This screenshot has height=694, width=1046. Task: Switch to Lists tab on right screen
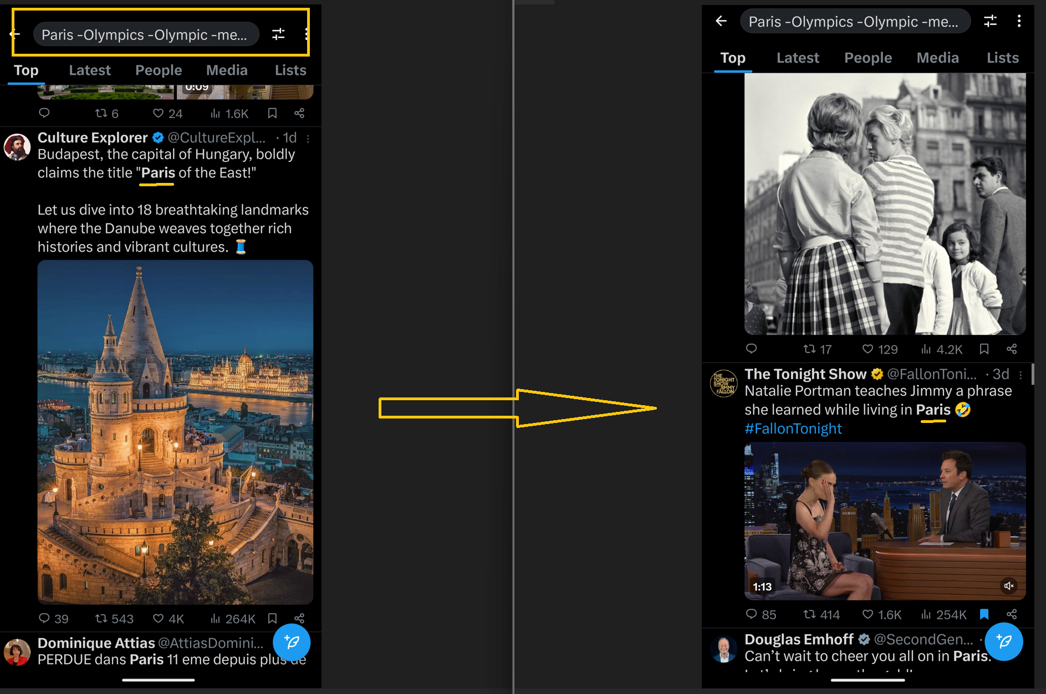coord(1002,58)
